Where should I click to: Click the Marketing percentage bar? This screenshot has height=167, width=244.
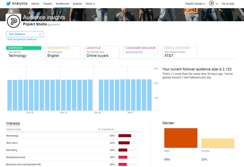pos(123,150)
